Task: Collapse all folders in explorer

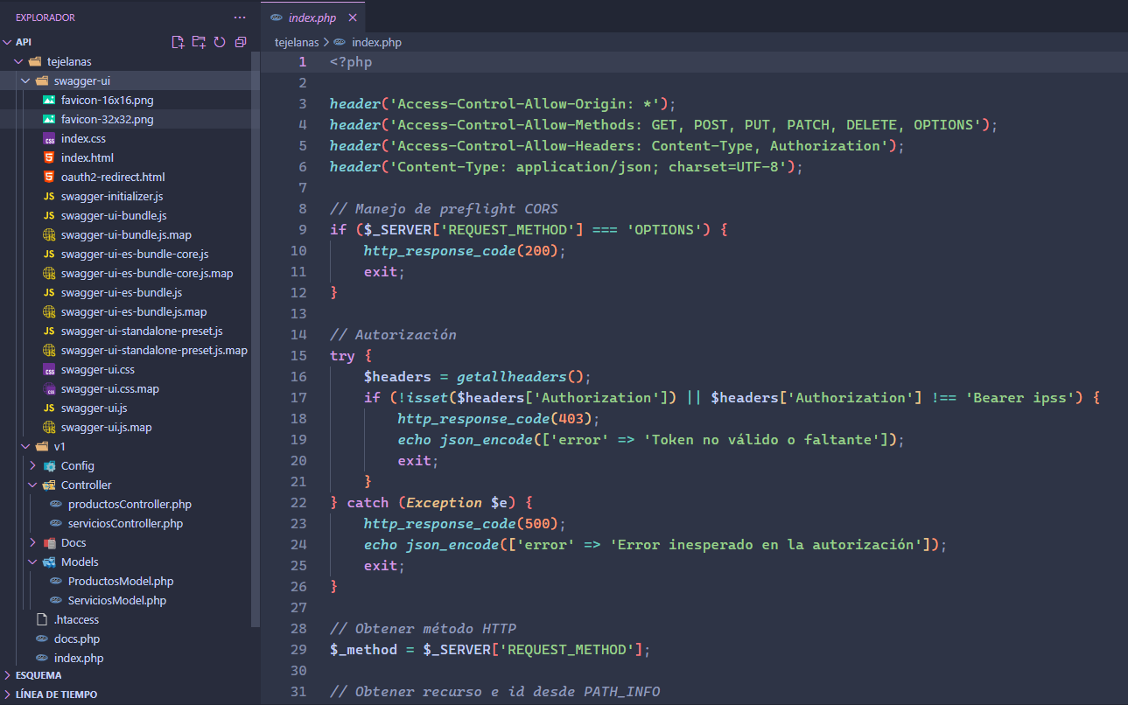Action: pos(241,42)
